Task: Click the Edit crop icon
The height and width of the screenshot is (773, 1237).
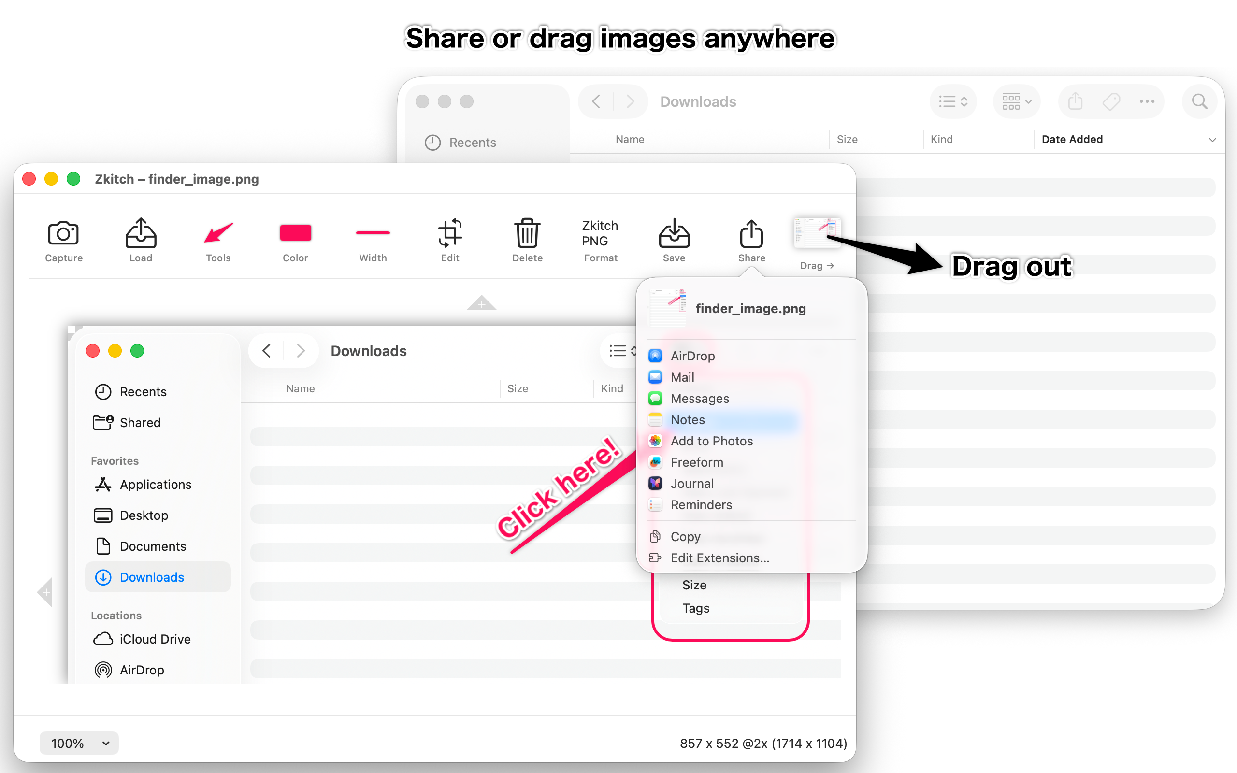Action: click(x=450, y=233)
